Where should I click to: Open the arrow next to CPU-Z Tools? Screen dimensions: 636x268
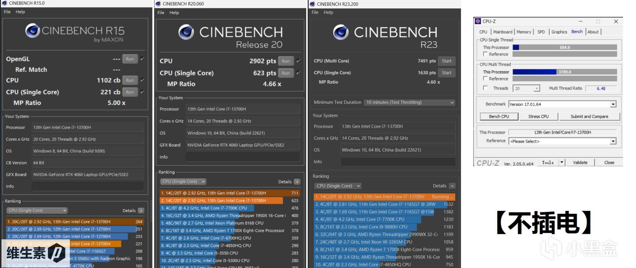click(562, 163)
